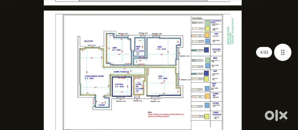
Task: Select the Kitchen room label on the plan
Action: point(119,85)
